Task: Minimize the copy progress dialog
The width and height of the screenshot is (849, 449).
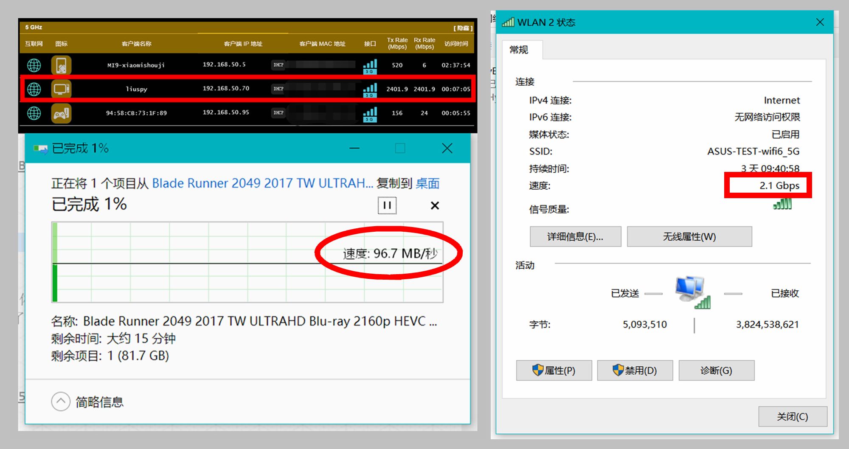Action: pos(354,148)
